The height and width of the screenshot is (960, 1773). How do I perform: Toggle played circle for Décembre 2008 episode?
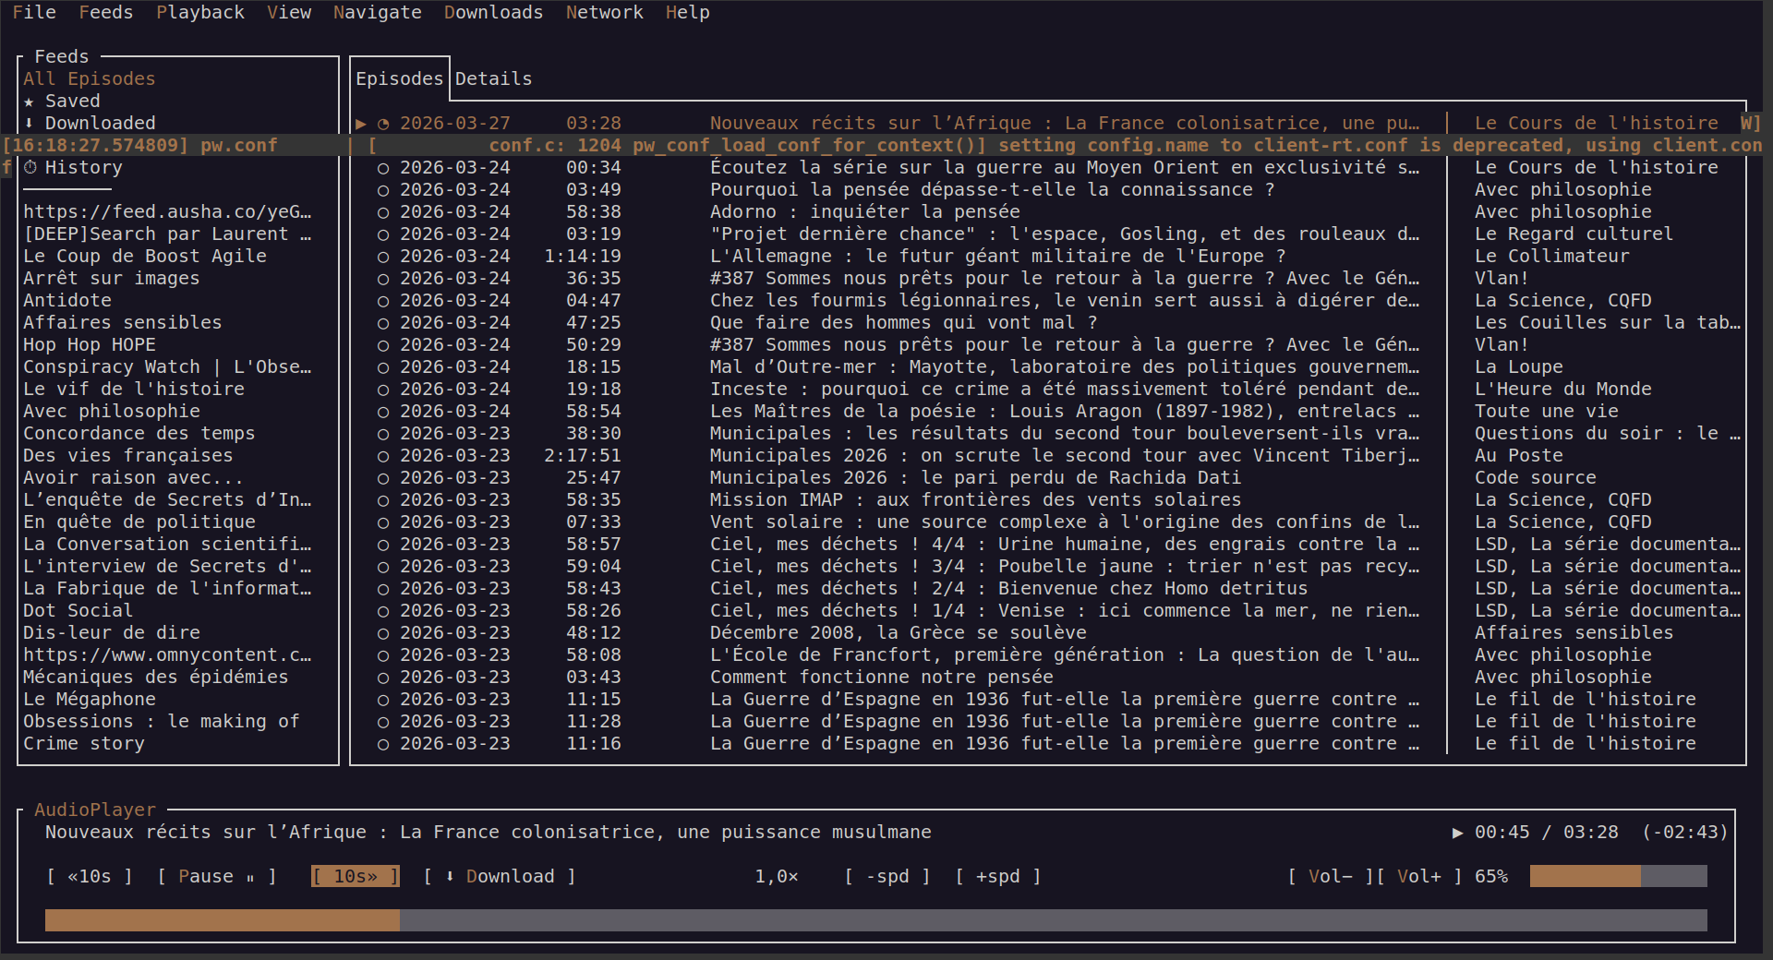[383, 633]
